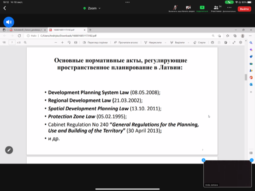Save the PDF with disk icon
Screen dimensions: 255x191
tap(219, 42)
